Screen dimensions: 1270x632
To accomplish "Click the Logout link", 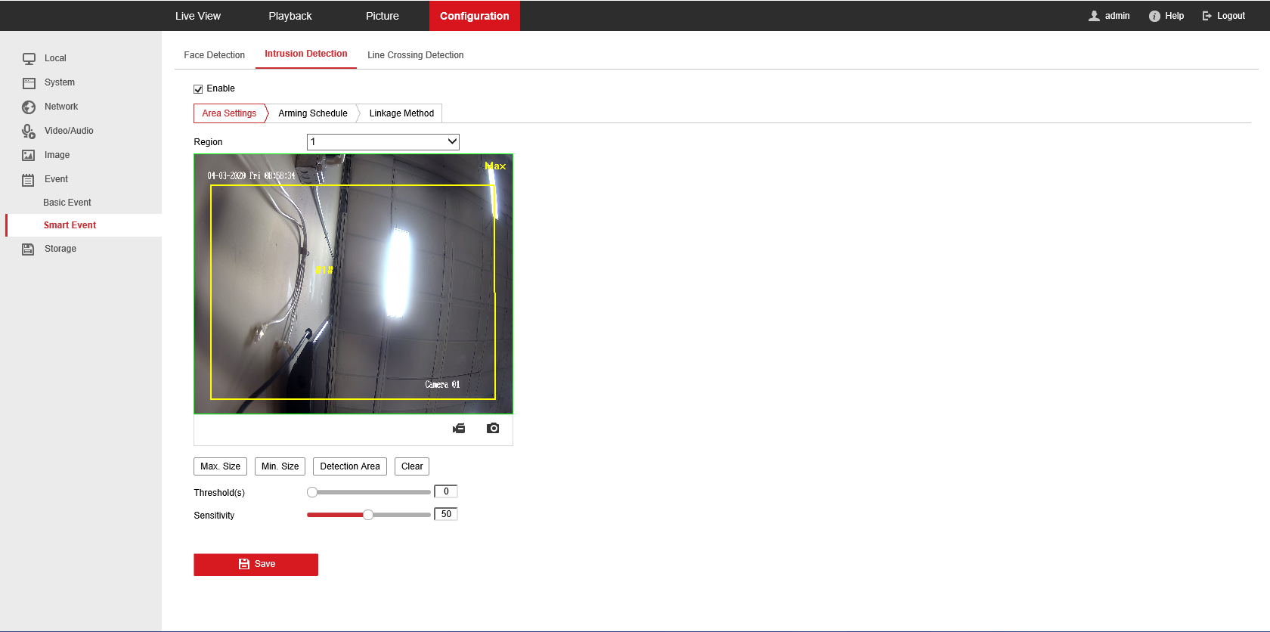I will (1231, 16).
